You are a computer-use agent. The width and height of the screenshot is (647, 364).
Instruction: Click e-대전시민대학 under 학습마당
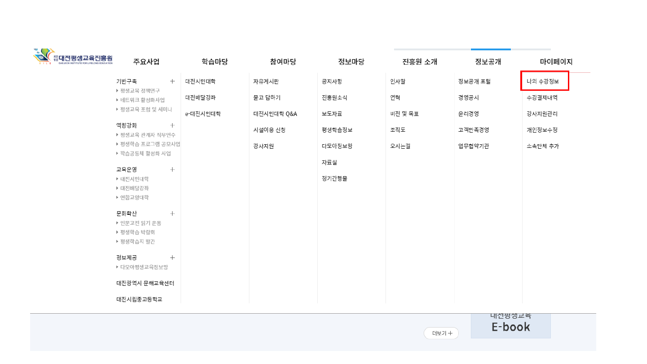(203, 114)
